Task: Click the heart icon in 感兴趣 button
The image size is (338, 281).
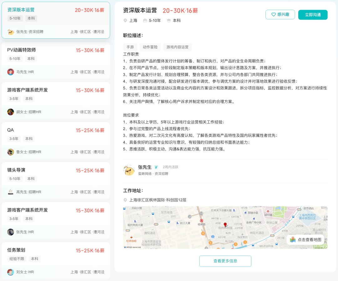Action: [273, 14]
